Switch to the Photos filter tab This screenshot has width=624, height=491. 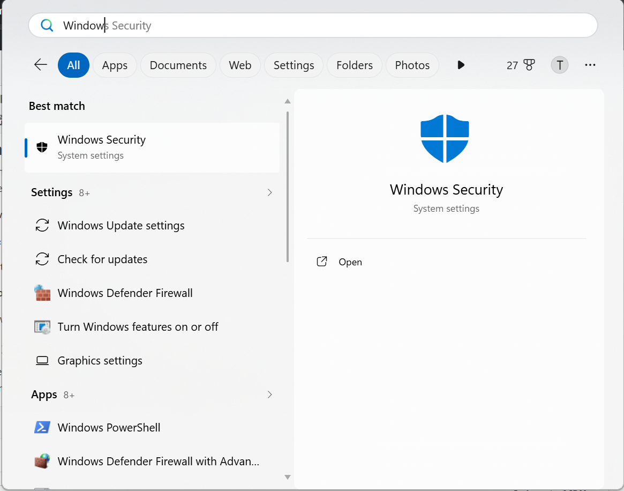412,65
